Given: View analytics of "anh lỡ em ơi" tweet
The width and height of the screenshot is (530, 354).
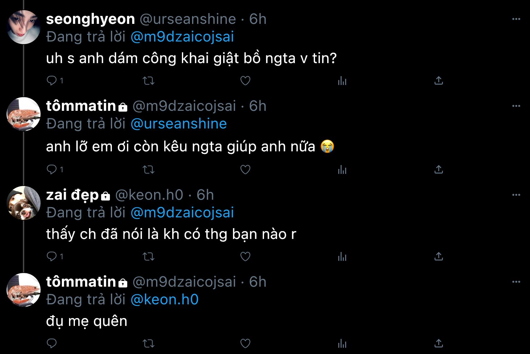Looking at the screenshot, I should click(x=342, y=170).
